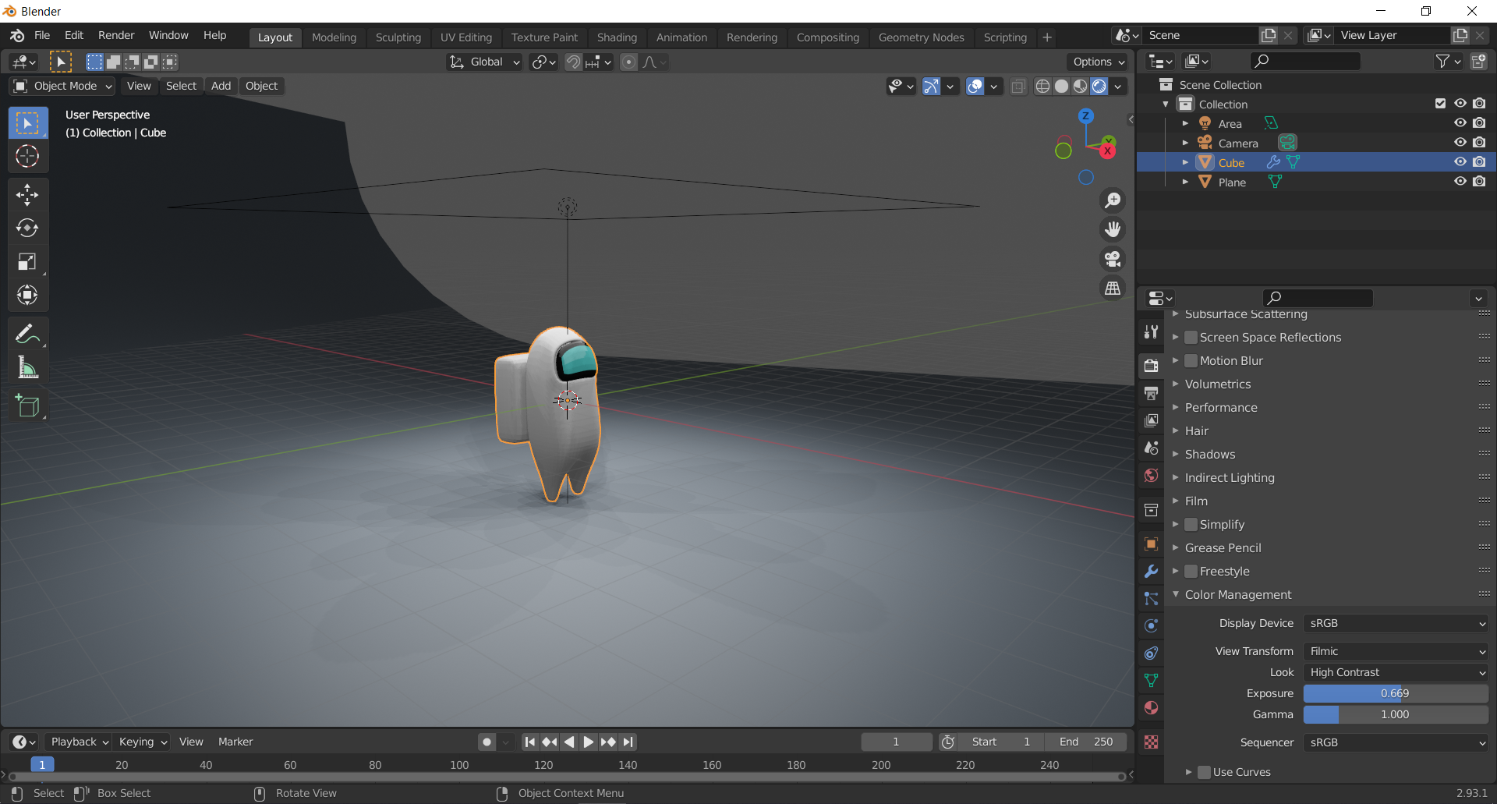This screenshot has height=804, width=1497.
Task: Enable Motion Blur checkbox
Action: [1191, 361]
